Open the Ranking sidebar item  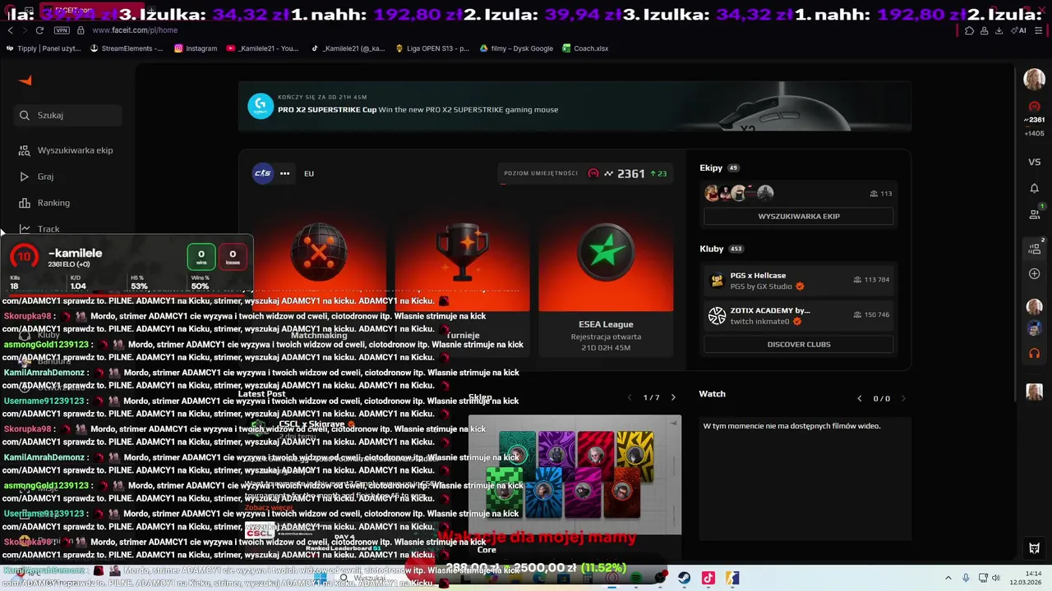click(45, 203)
